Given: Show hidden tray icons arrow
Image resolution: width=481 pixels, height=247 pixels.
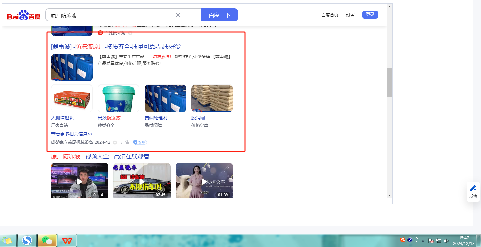Looking at the screenshot, I should click(423, 241).
